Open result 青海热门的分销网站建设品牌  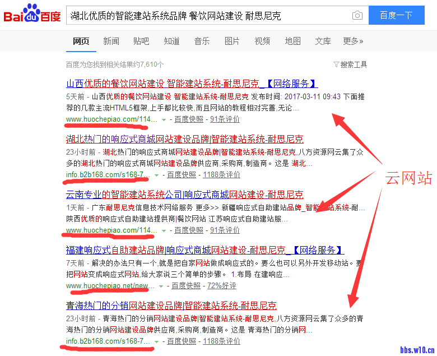click(x=171, y=305)
